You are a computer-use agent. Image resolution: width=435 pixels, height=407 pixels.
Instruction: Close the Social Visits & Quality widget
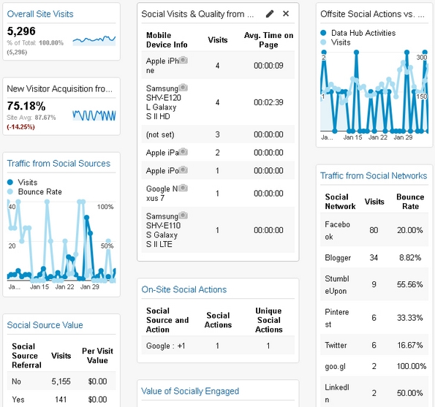pos(286,14)
